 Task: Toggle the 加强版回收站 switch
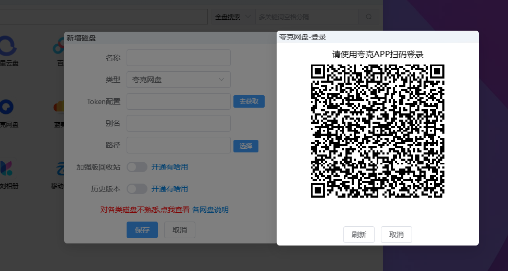[x=137, y=167]
